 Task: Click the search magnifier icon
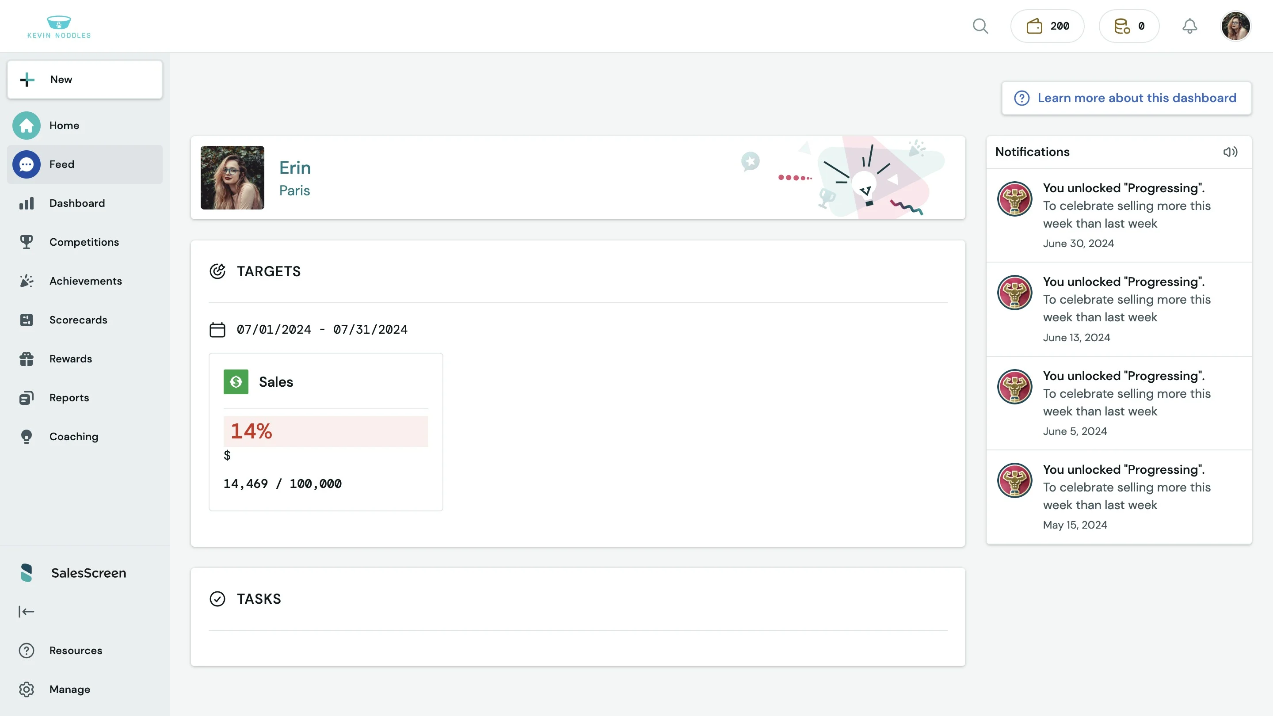(x=980, y=26)
